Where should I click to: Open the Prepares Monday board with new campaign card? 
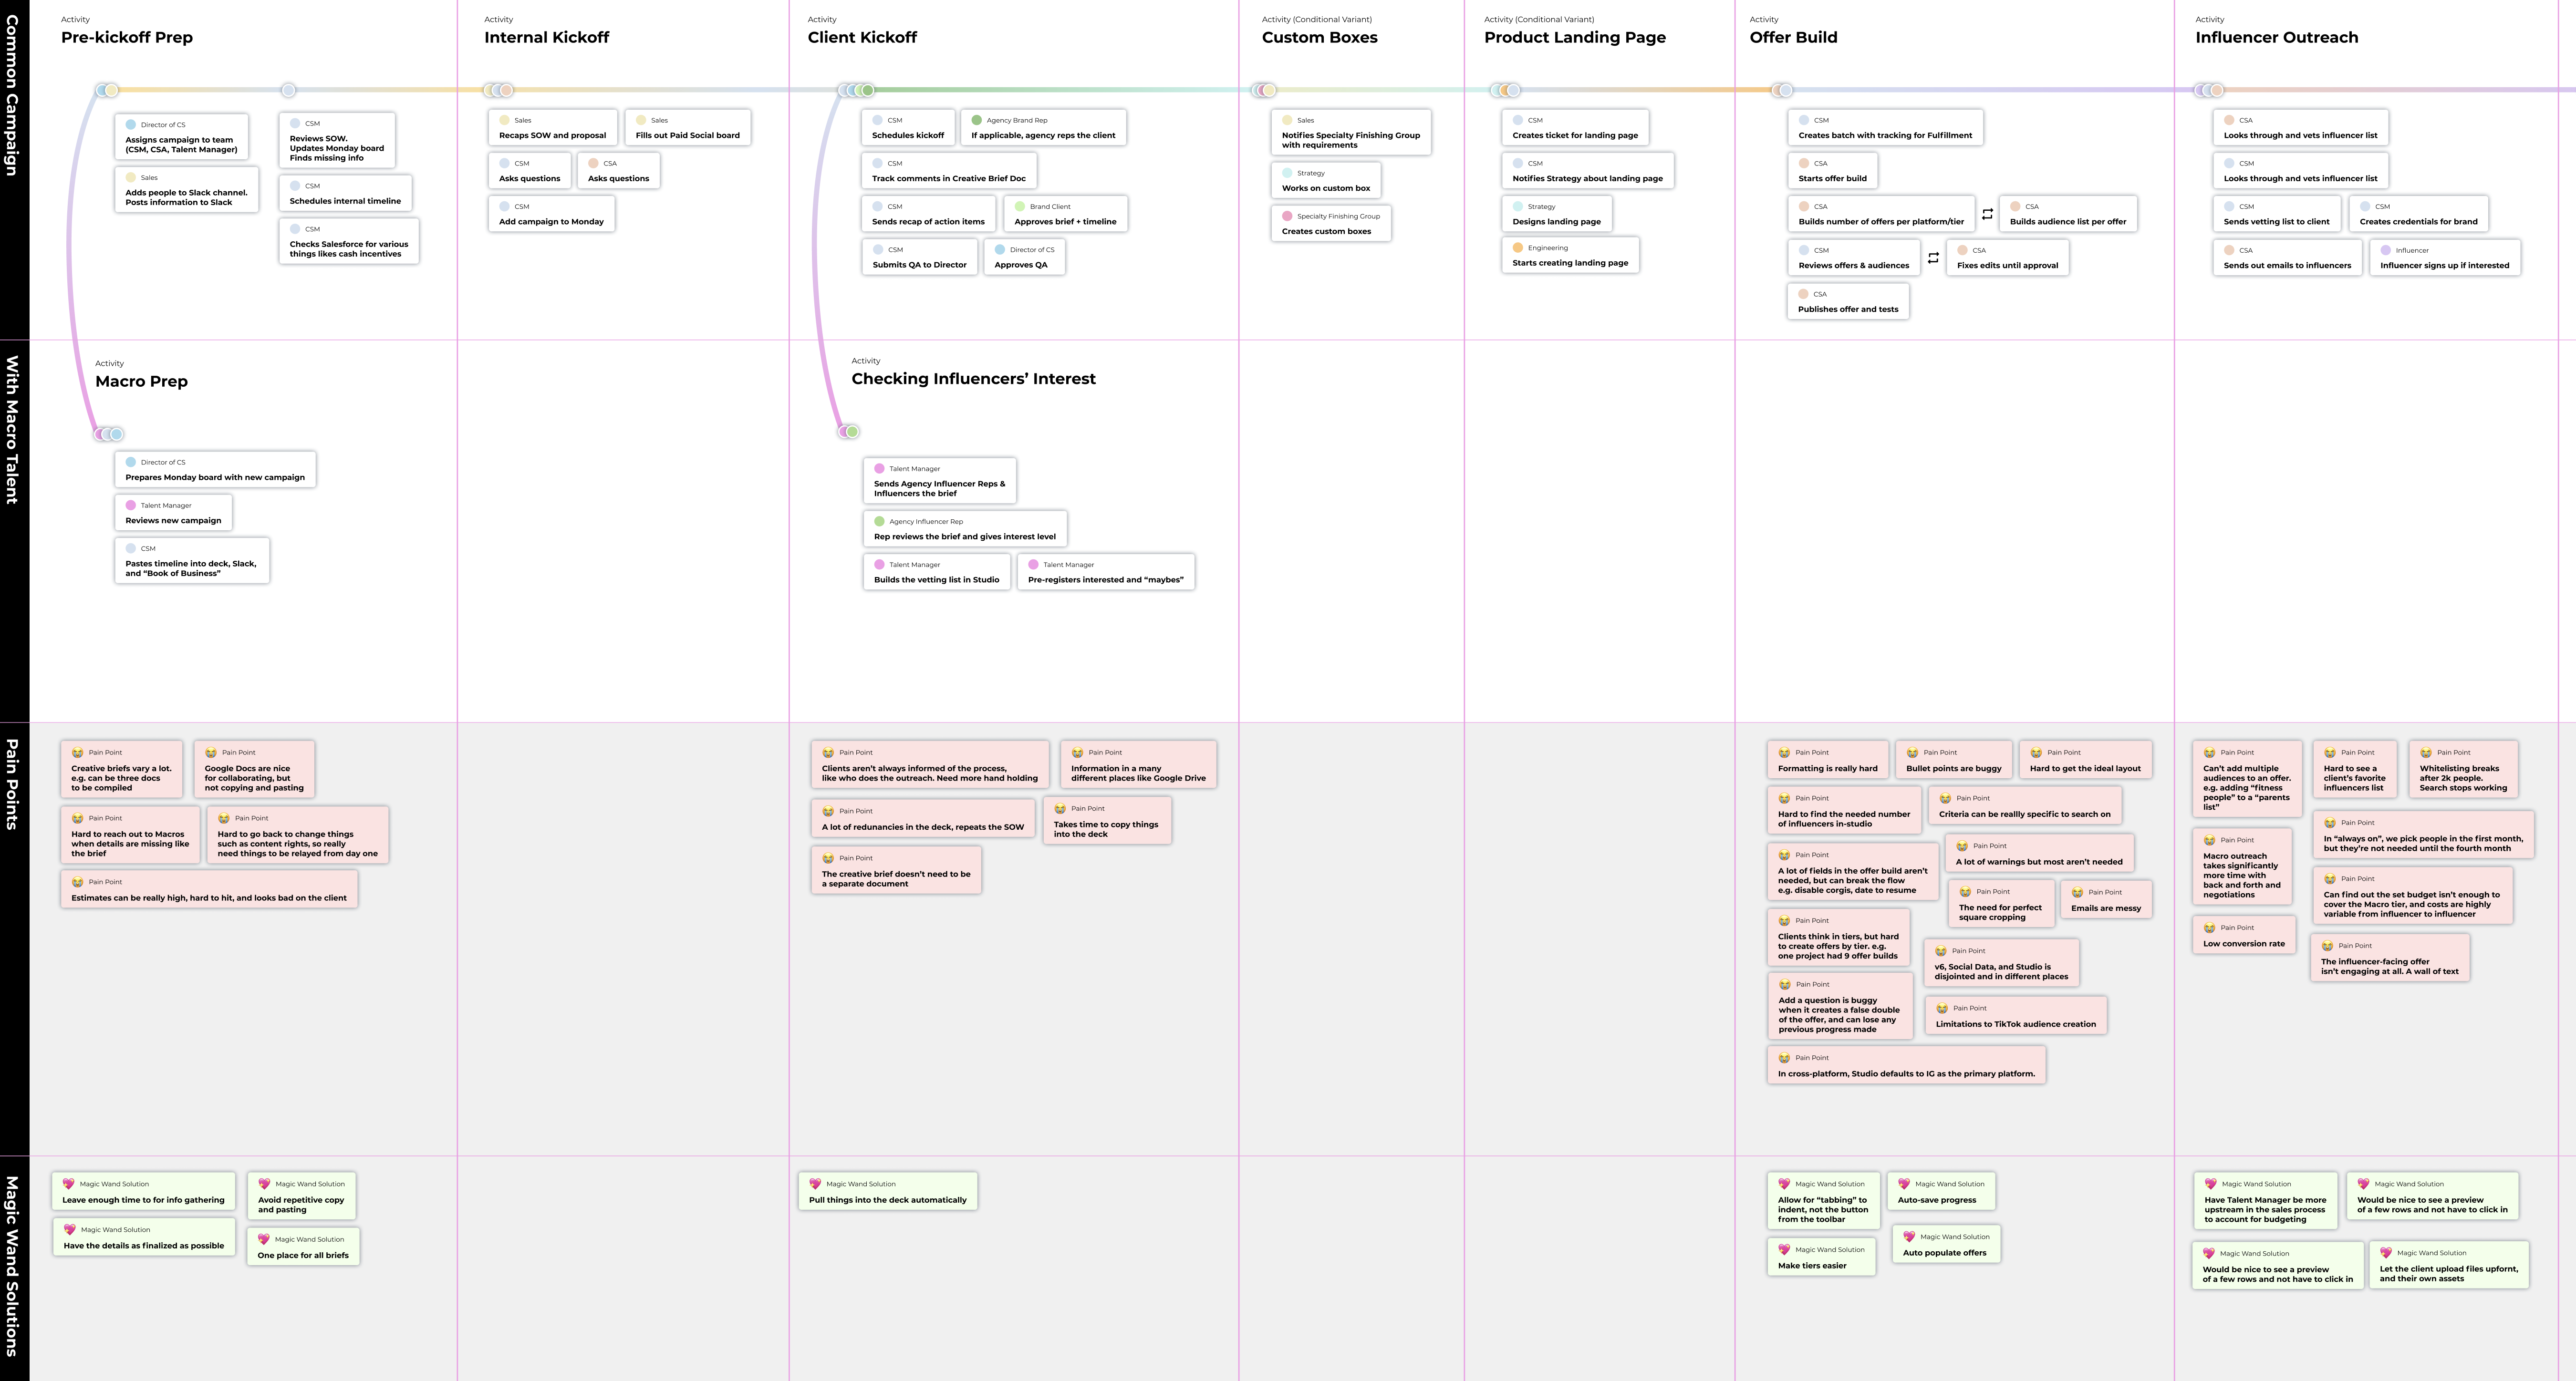pos(215,470)
